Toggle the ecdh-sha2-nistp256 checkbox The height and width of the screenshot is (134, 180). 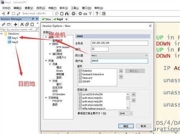tap(80, 105)
